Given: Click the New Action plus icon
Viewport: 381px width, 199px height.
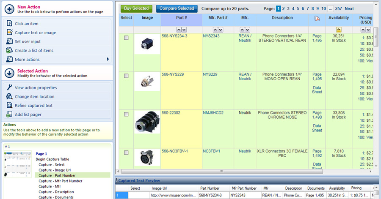Looking at the screenshot, I should 9,9.
